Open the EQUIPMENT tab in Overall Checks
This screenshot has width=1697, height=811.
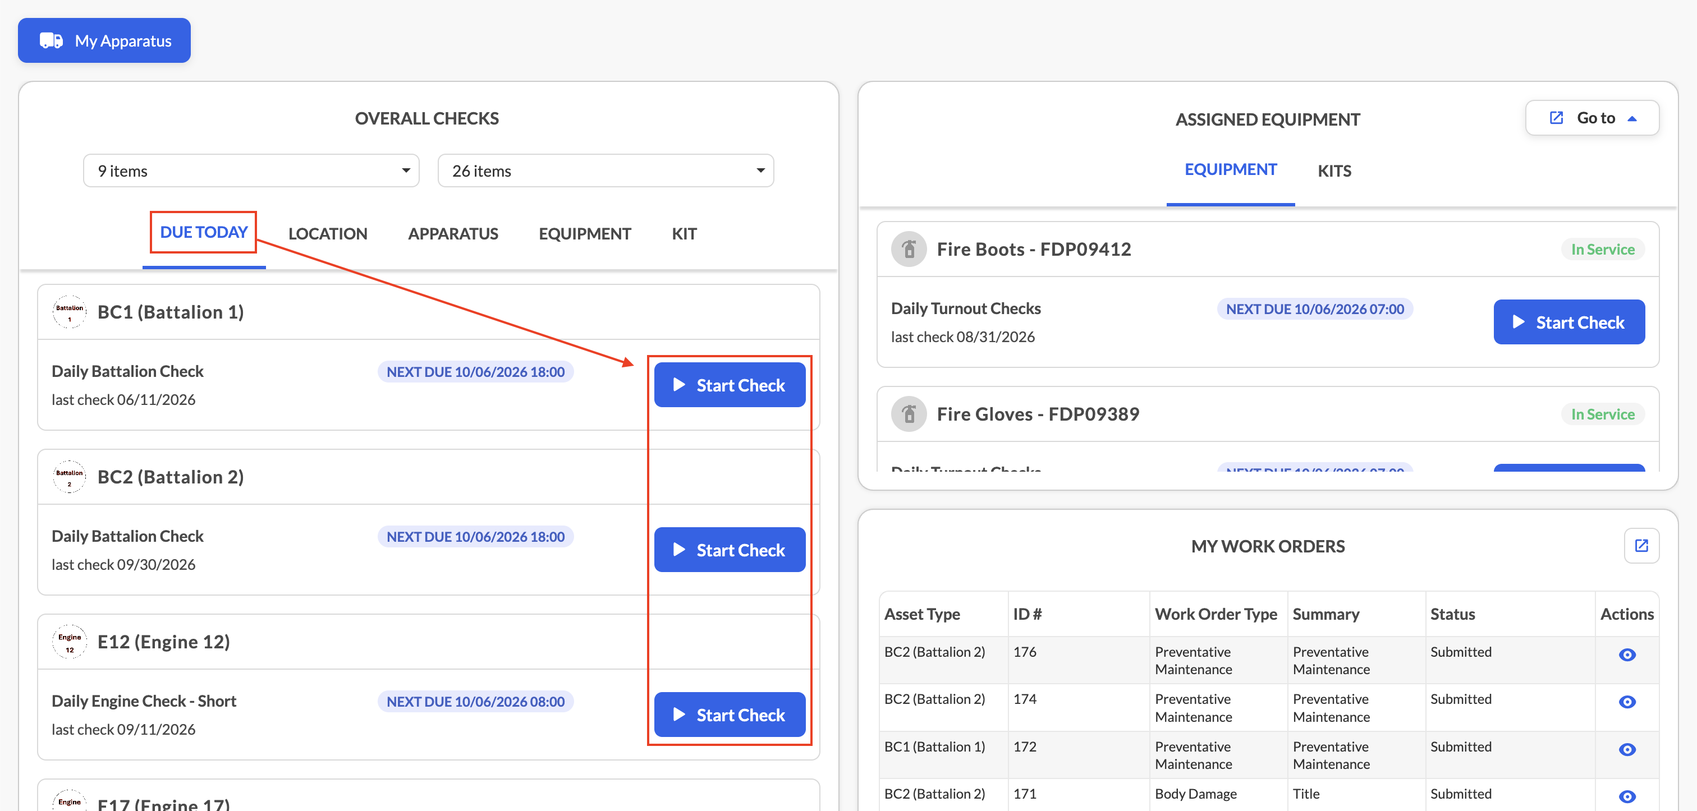tap(584, 234)
